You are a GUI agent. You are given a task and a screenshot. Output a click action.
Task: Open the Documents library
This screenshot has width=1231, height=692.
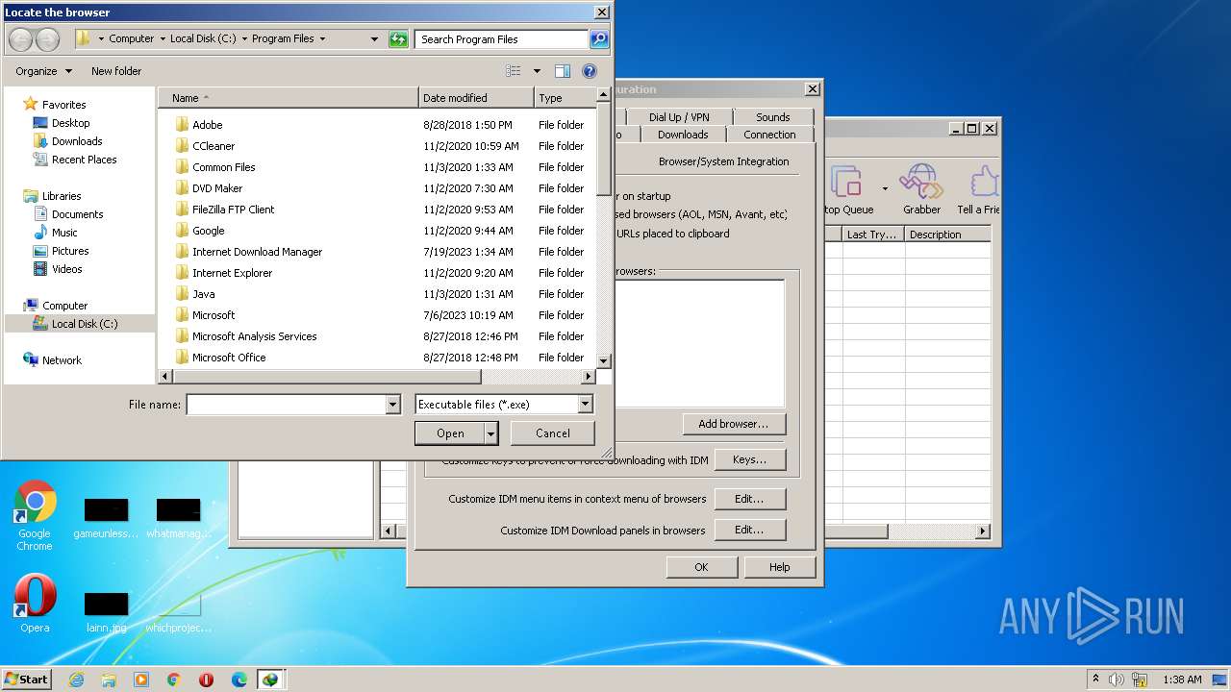pos(77,214)
